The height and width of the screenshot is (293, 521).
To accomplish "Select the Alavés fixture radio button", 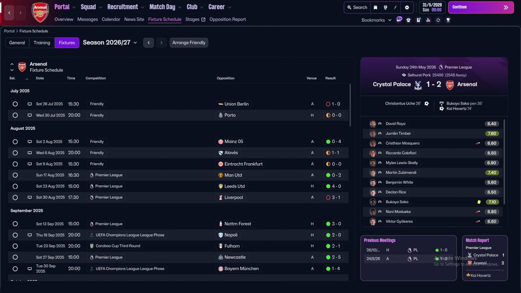I will pos(15,153).
